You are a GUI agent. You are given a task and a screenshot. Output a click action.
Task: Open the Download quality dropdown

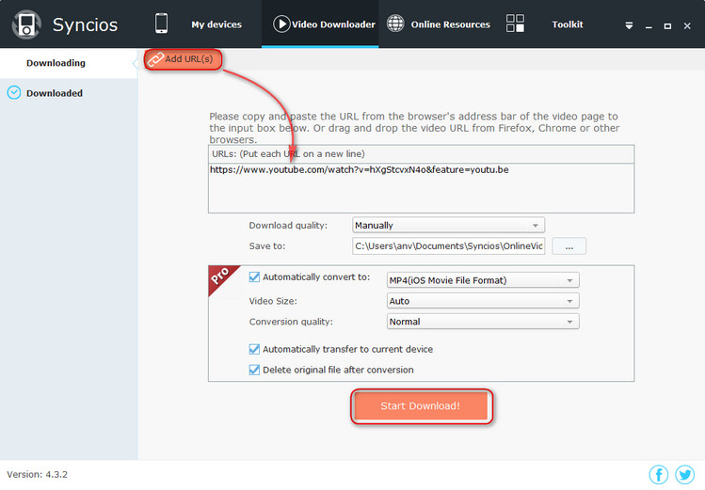(448, 225)
